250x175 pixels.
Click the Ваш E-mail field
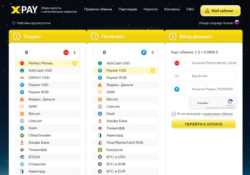(204, 76)
